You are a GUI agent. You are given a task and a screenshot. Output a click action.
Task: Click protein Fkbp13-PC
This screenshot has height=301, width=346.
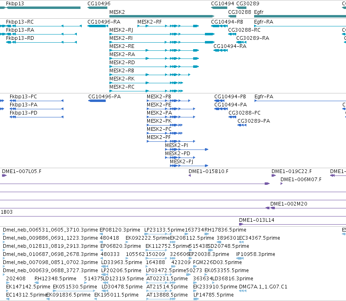click(x=23, y=97)
